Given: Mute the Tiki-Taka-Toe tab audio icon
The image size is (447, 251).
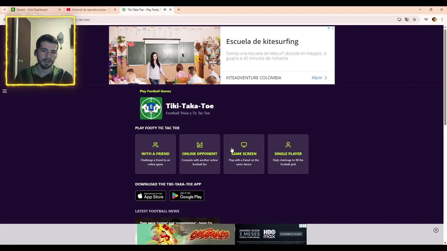Looking at the screenshot, I should tap(165, 10).
